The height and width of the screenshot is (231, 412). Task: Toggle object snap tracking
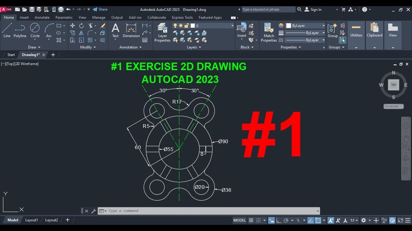click(311, 220)
